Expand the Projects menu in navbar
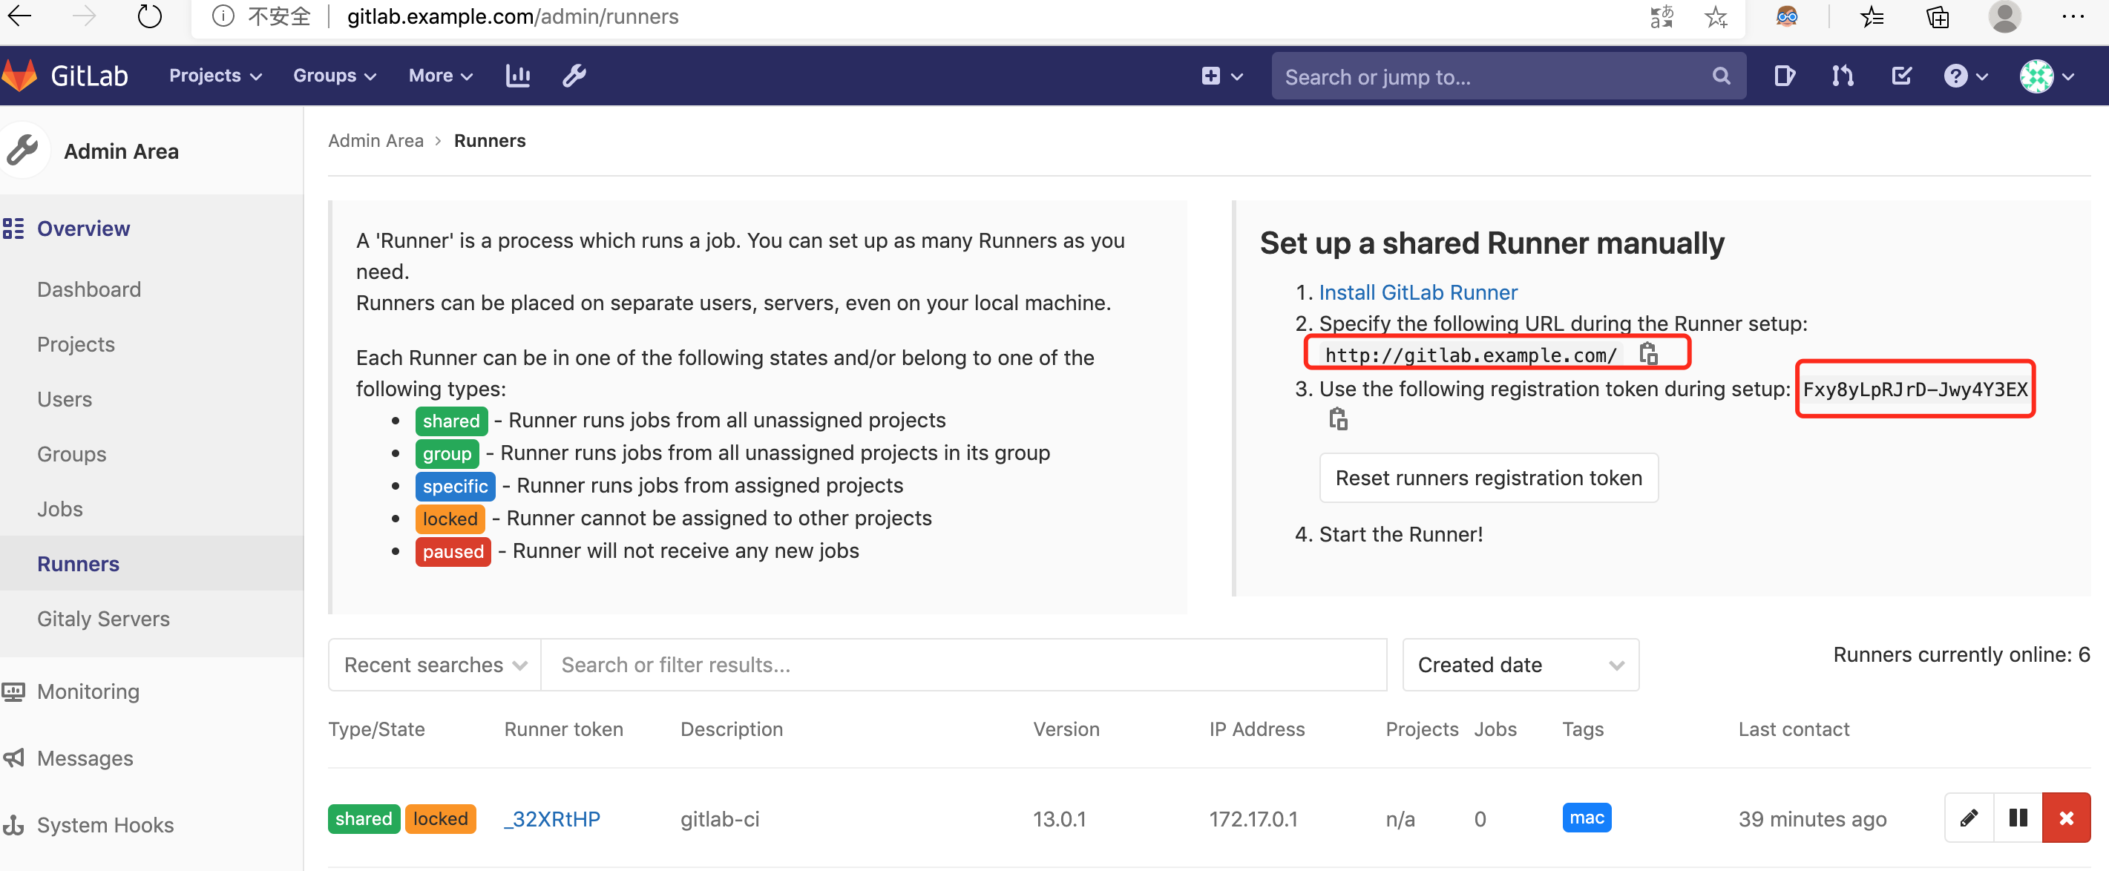This screenshot has width=2109, height=871. pos(215,76)
